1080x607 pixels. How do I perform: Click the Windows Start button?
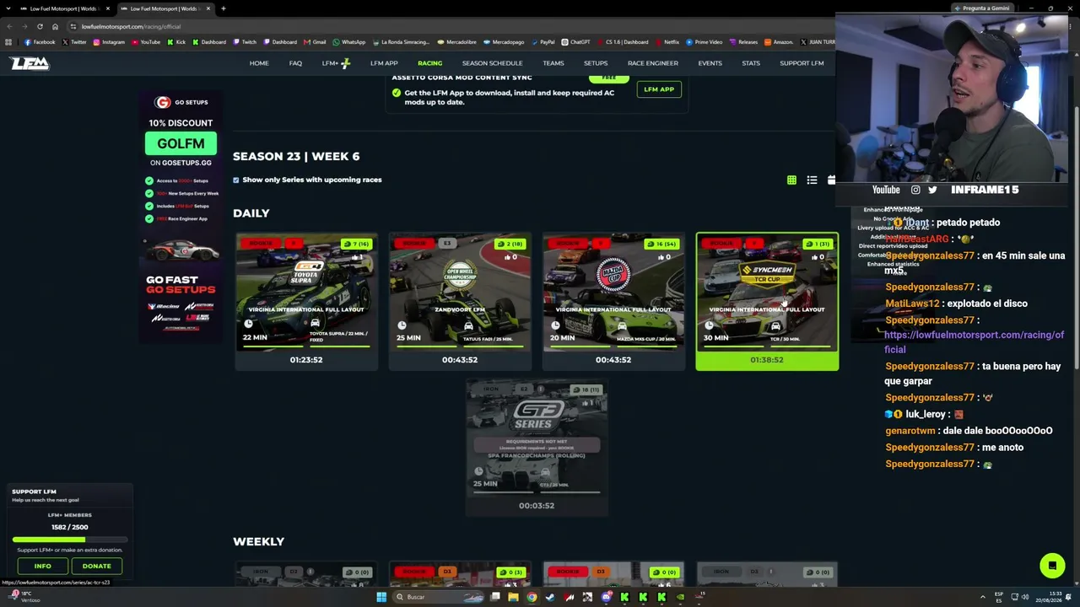(x=381, y=597)
